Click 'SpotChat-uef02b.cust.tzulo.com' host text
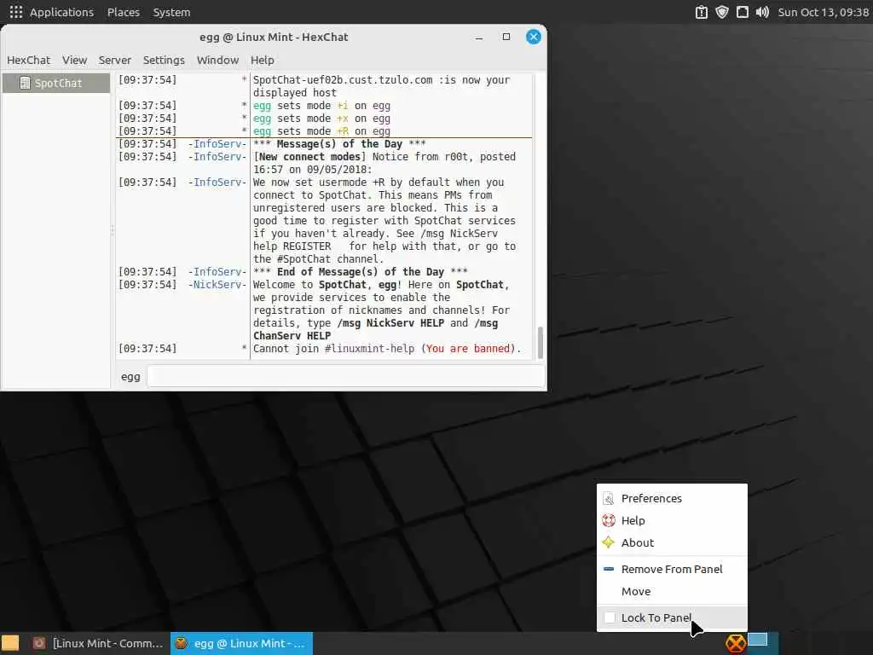The height and width of the screenshot is (655, 873). click(x=343, y=79)
